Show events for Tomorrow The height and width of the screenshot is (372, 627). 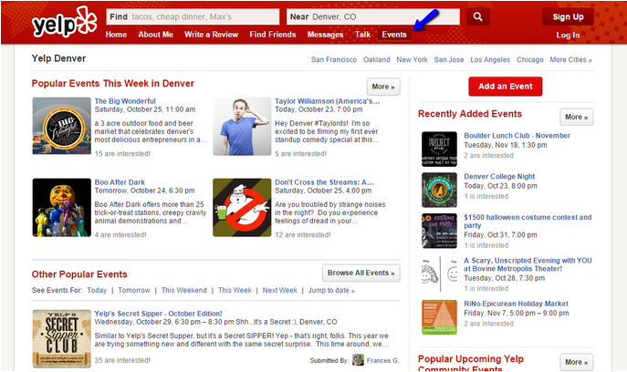pos(134,290)
